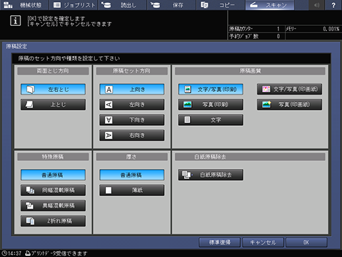Click the 原稿設定 dialog title
The height and width of the screenshot is (257, 342).
17,46
